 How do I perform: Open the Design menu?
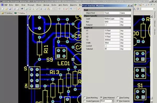[x=46, y=5]
